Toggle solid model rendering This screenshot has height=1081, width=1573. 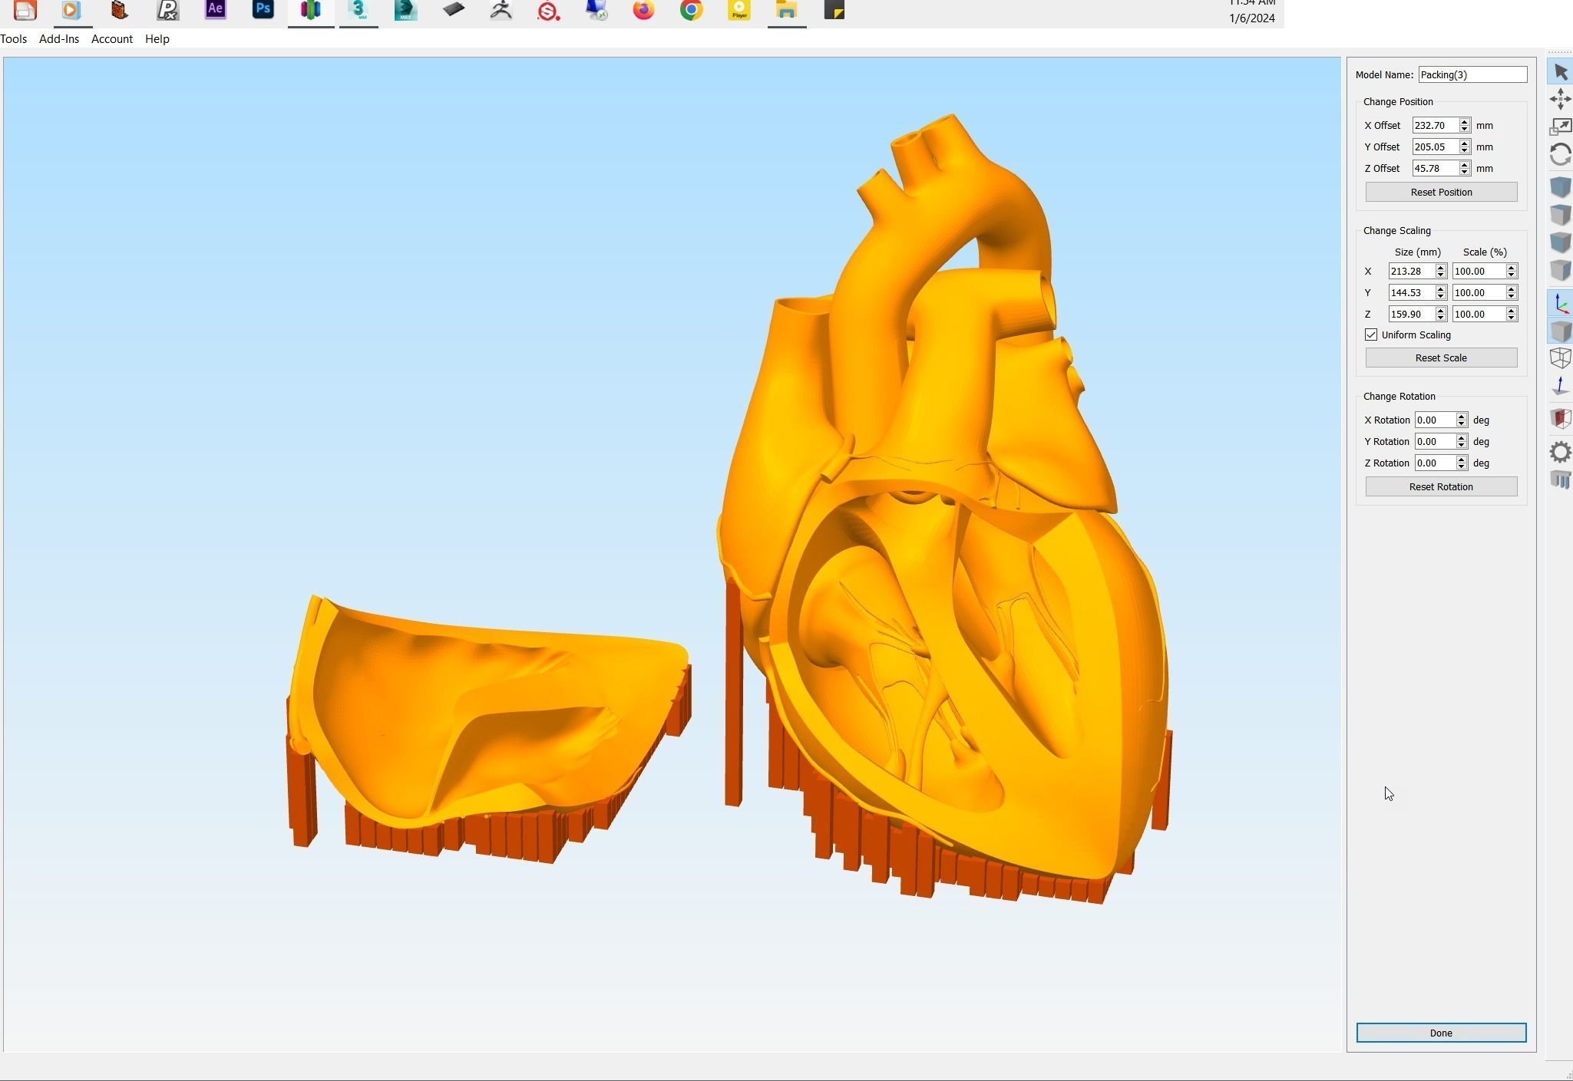1560,331
